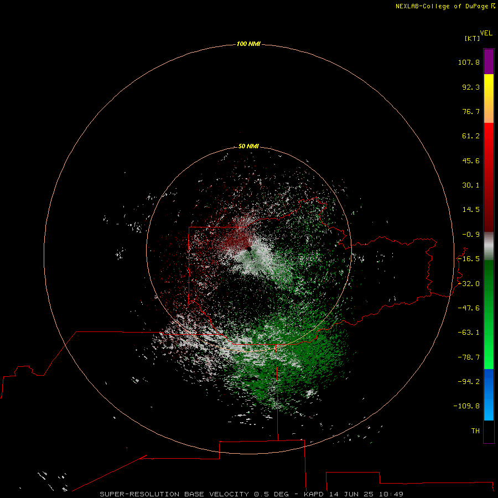Viewport: 498px width, 498px height.
Task: Click the 76.7 velocity scale value
Action: [x=471, y=111]
